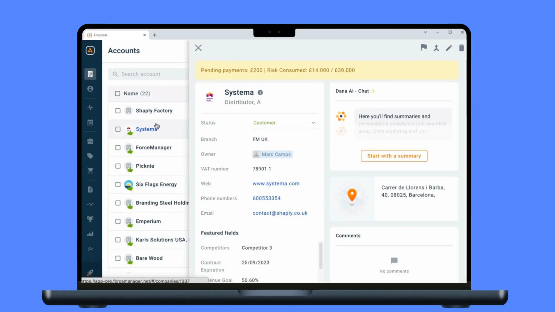Open the trophy goals icon in sidebar

coord(90,219)
